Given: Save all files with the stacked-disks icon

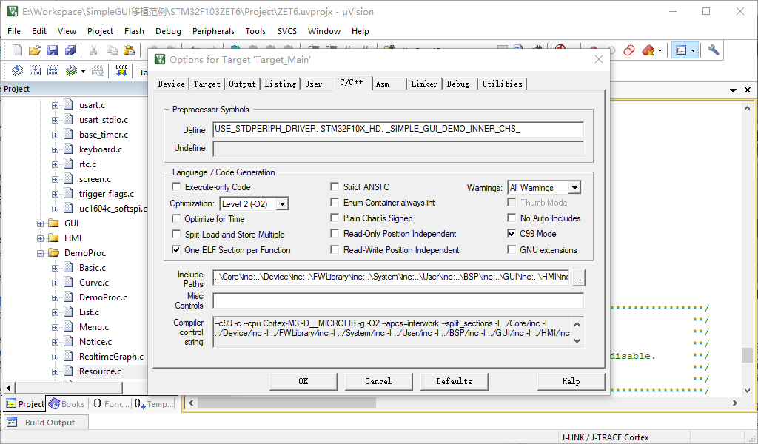Looking at the screenshot, I should coord(70,50).
